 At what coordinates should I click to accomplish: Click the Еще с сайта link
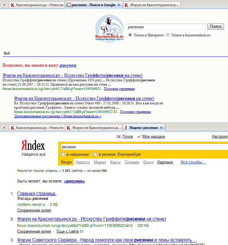[x=67, y=231]
